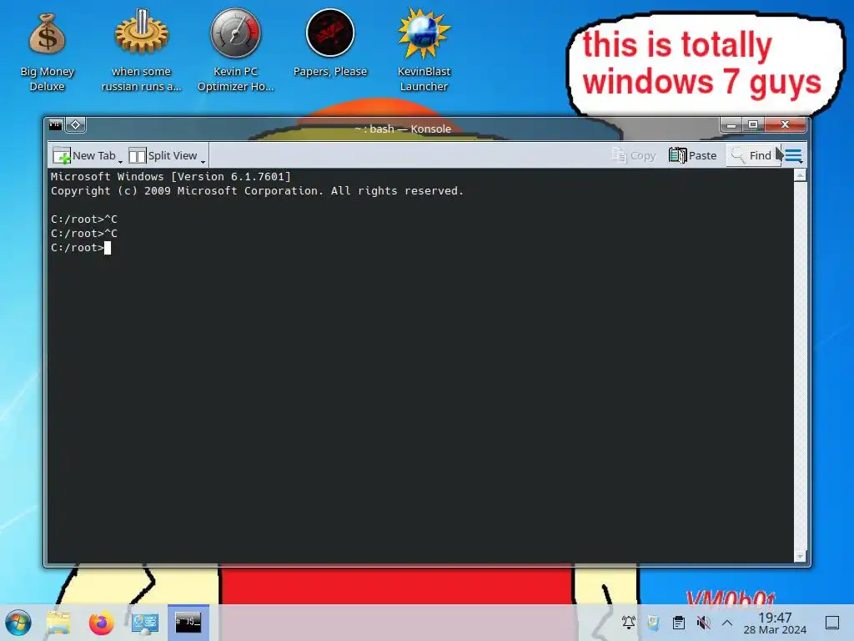Select the gear icon labeled 'when some russian runs a...'
The width and height of the screenshot is (854, 641).
tap(141, 50)
